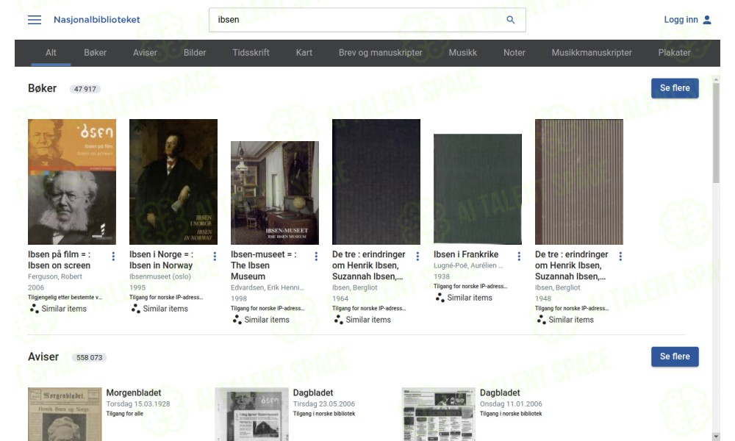Open options menu for Ibsen i Norge
Screen dimensions: 735x441
[x=215, y=256]
